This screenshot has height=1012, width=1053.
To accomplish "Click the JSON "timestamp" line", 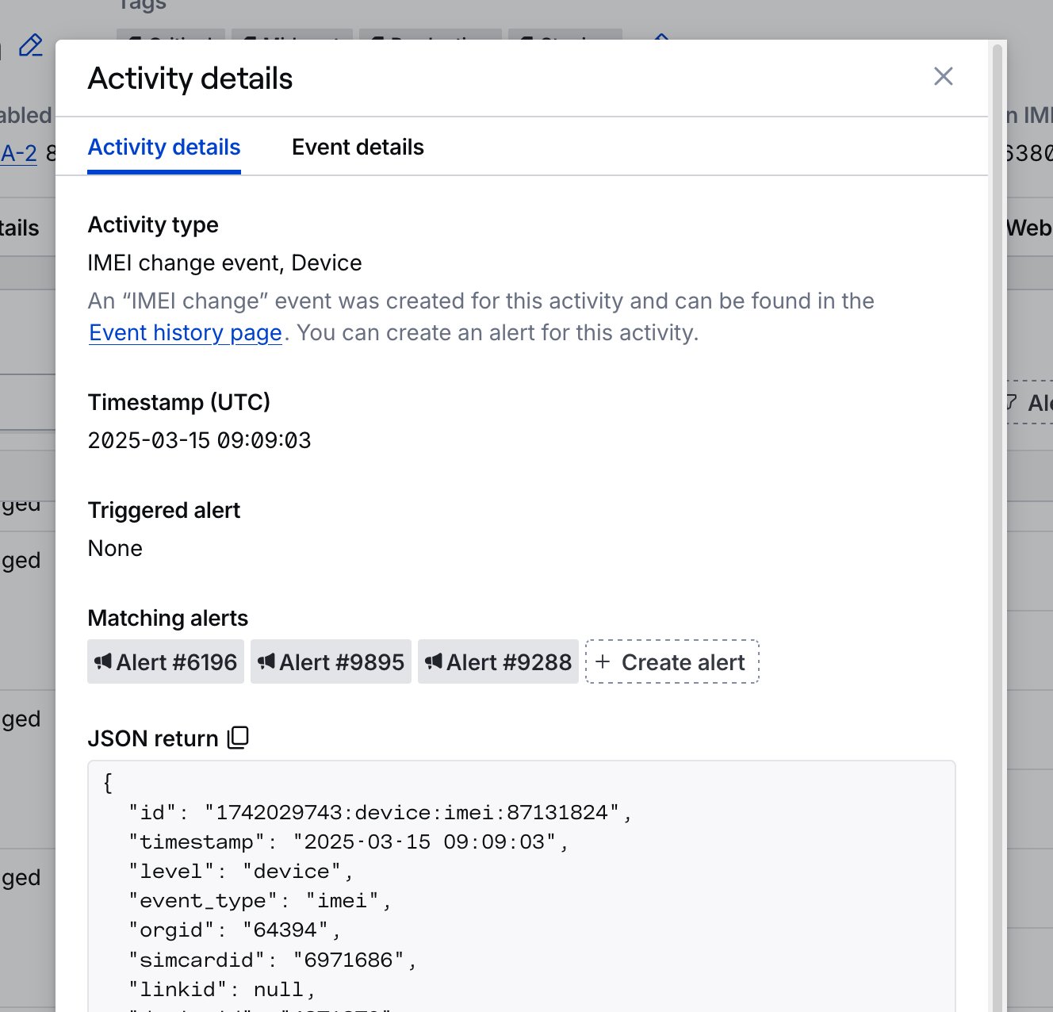I will point(348,841).
